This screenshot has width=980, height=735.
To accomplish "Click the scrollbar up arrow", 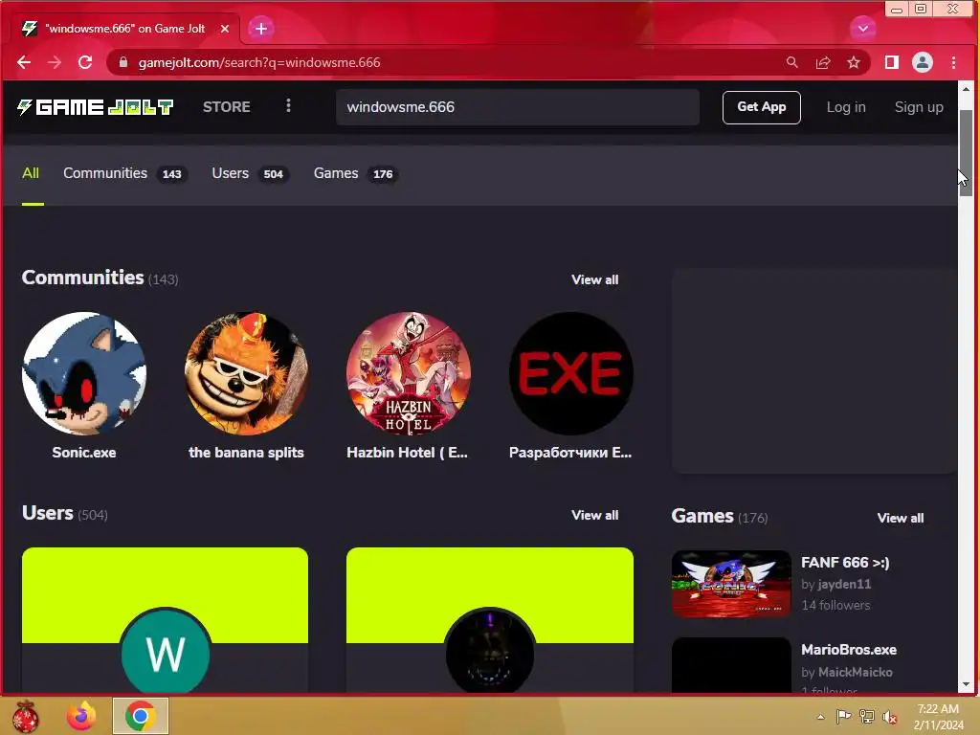I will (966, 89).
